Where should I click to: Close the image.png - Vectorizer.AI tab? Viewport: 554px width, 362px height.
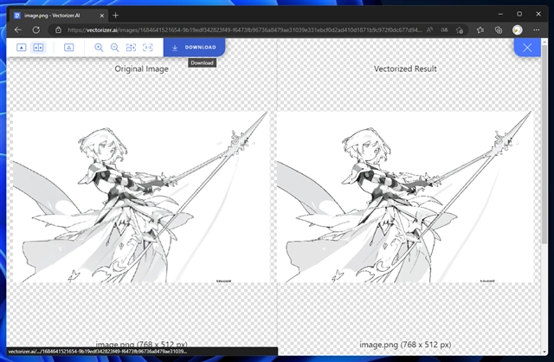pyautogui.click(x=102, y=16)
